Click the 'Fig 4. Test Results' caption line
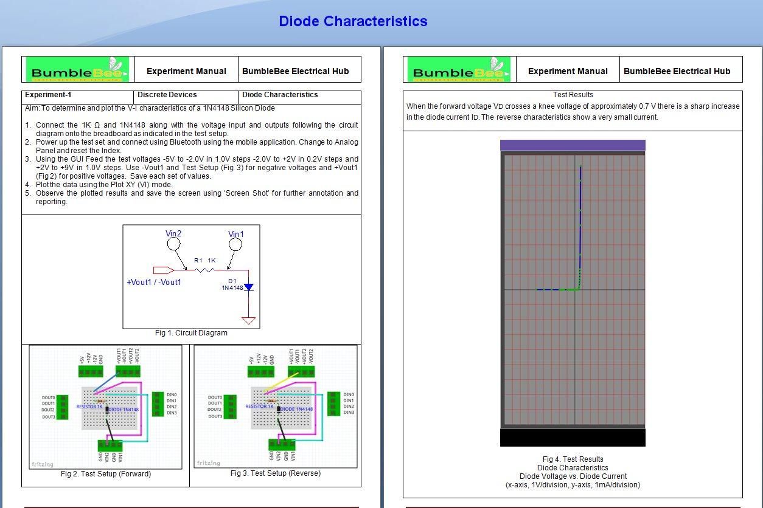The height and width of the screenshot is (508, 763). (x=573, y=459)
